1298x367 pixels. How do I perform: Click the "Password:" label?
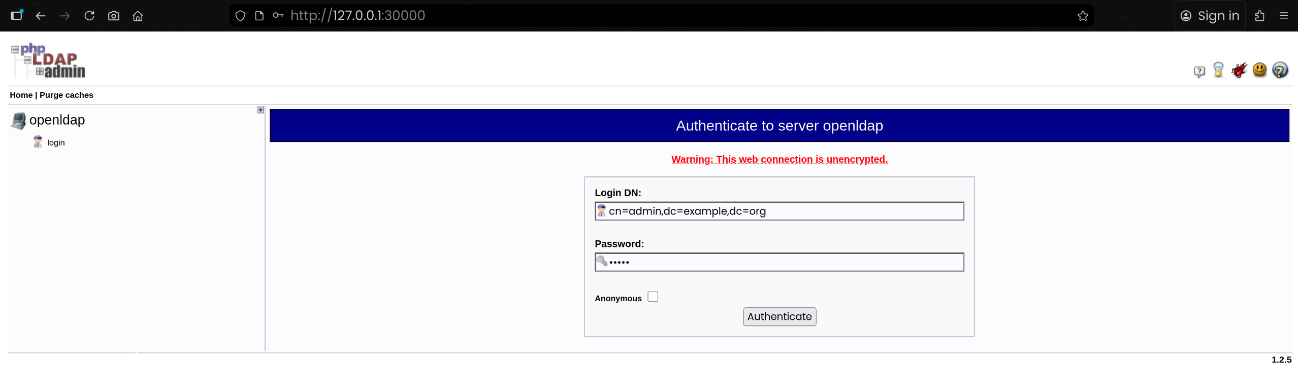pyautogui.click(x=620, y=244)
